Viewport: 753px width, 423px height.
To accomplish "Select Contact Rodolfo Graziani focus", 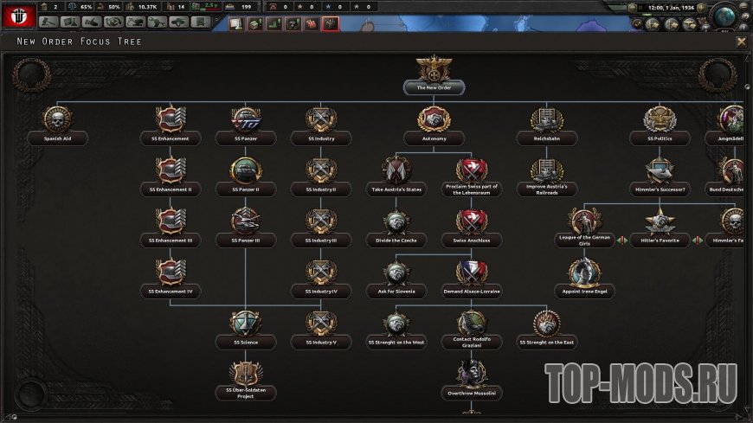I will click(472, 325).
